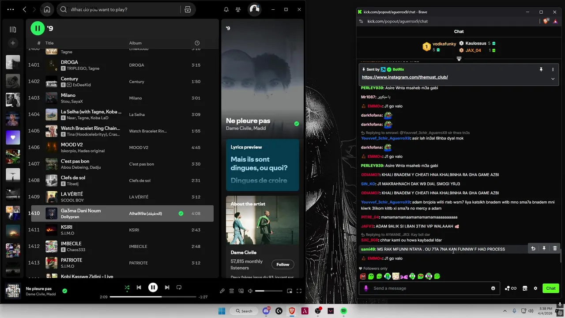Collapse Your Library sidebar

click(13, 29)
